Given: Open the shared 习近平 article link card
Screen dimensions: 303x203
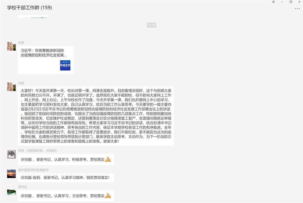Looking at the screenshot, I should tap(45, 60).
